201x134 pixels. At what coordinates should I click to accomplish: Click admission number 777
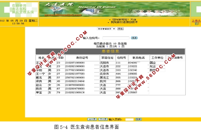coord(118,85)
